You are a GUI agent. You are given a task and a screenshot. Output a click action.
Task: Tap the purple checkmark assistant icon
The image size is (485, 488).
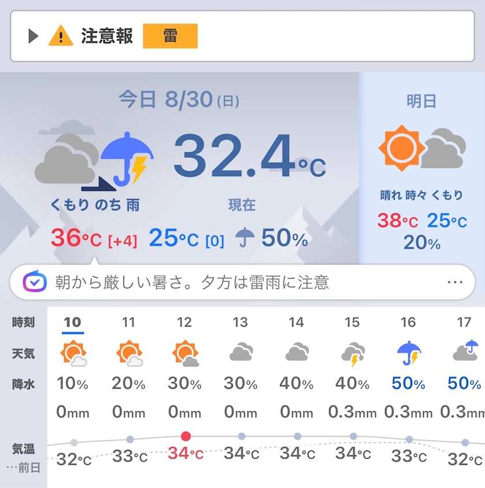[35, 281]
